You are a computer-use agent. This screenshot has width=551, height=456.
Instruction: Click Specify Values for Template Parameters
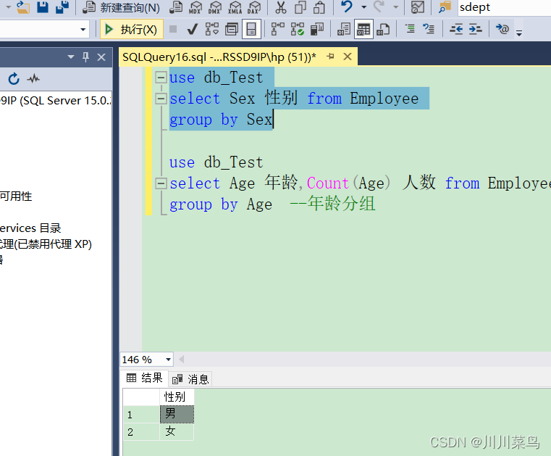(502, 29)
